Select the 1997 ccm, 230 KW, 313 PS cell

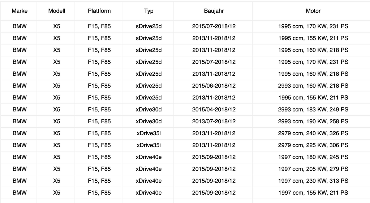click(x=313, y=181)
